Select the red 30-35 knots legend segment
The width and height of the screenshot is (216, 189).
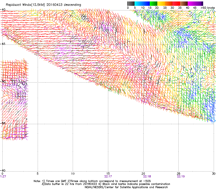(x=176, y=3)
